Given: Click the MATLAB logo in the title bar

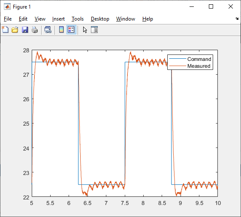Looking at the screenshot, I should coord(7,6).
